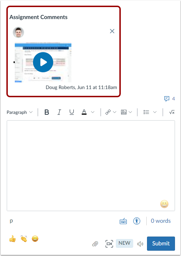Insert the grinning face emoji below editor
Viewport: 181px width, 256px height.
pyautogui.click(x=35, y=239)
